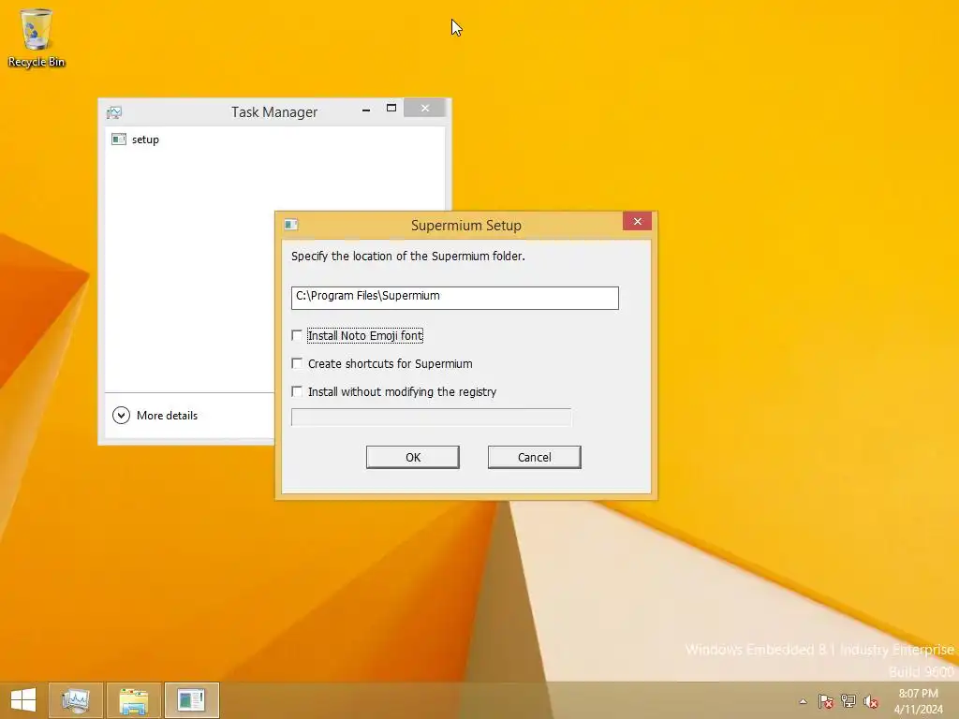This screenshot has width=959, height=719.
Task: Switch to setup program taskbar icon
Action: pos(191,700)
